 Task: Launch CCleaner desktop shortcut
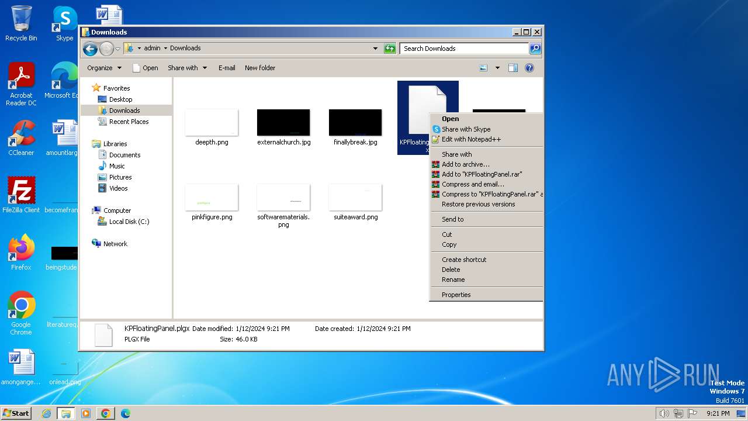[21, 138]
